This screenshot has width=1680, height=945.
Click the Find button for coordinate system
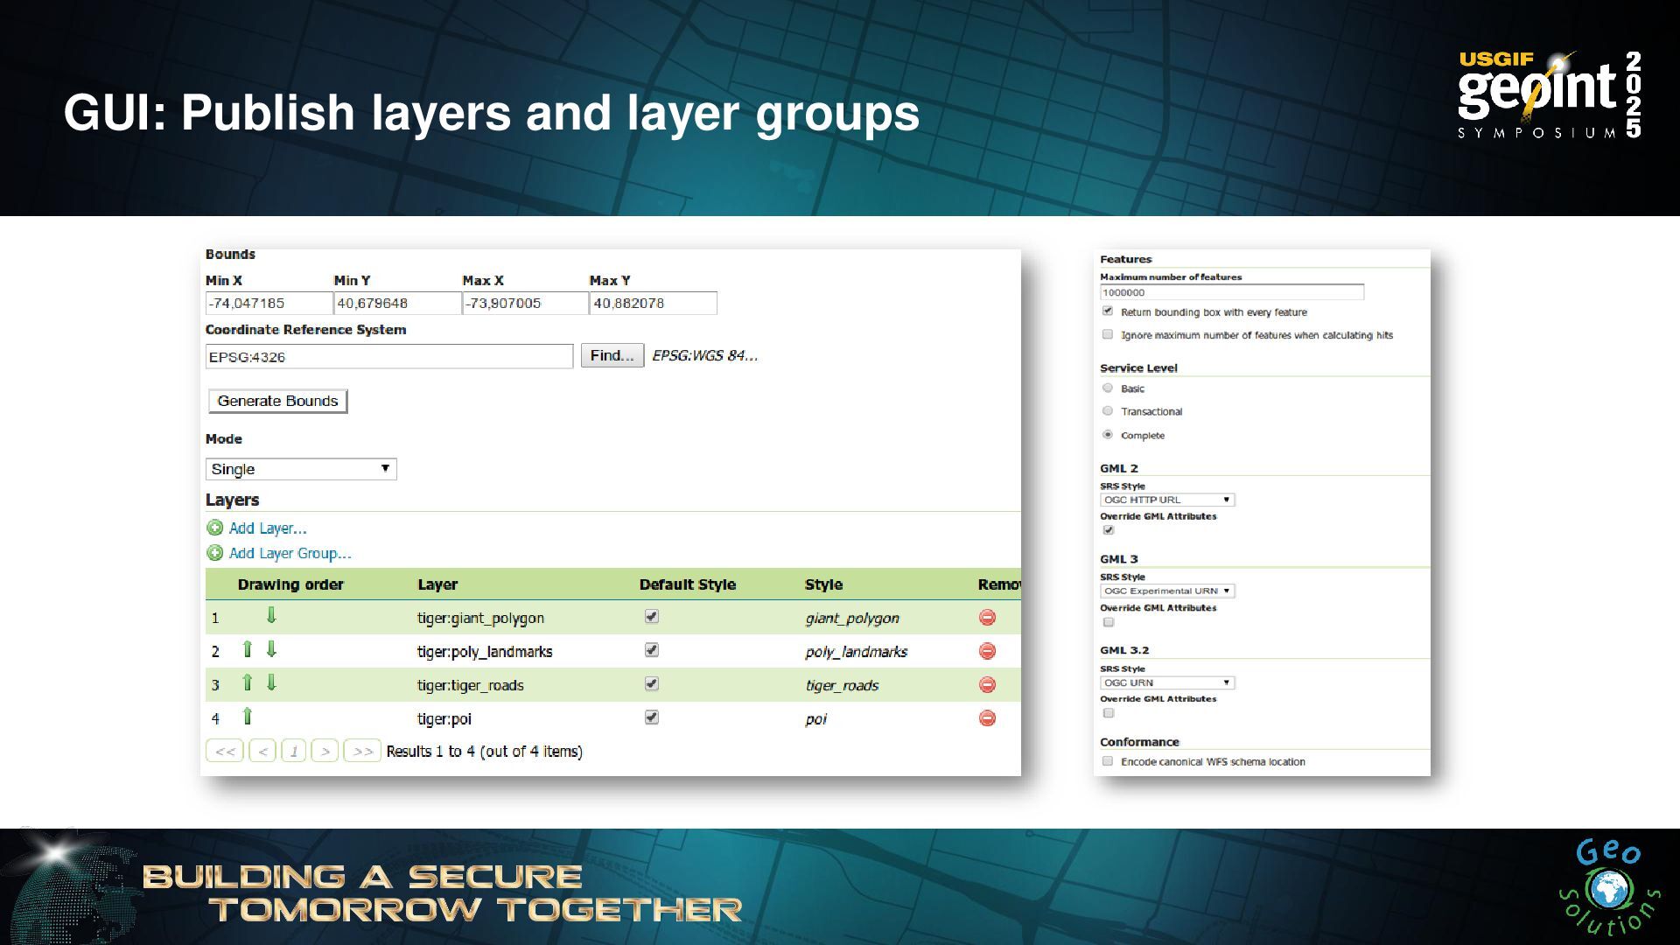(x=612, y=356)
